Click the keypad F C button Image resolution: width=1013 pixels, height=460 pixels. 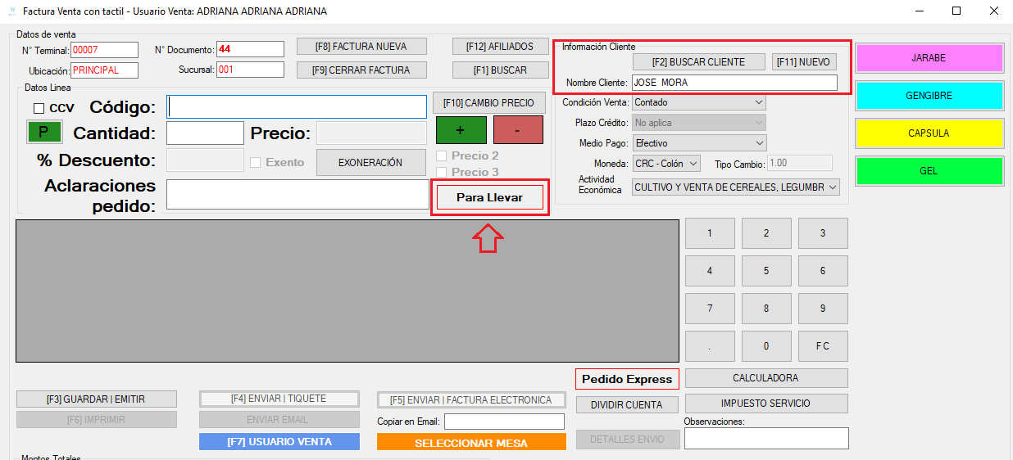[823, 346]
